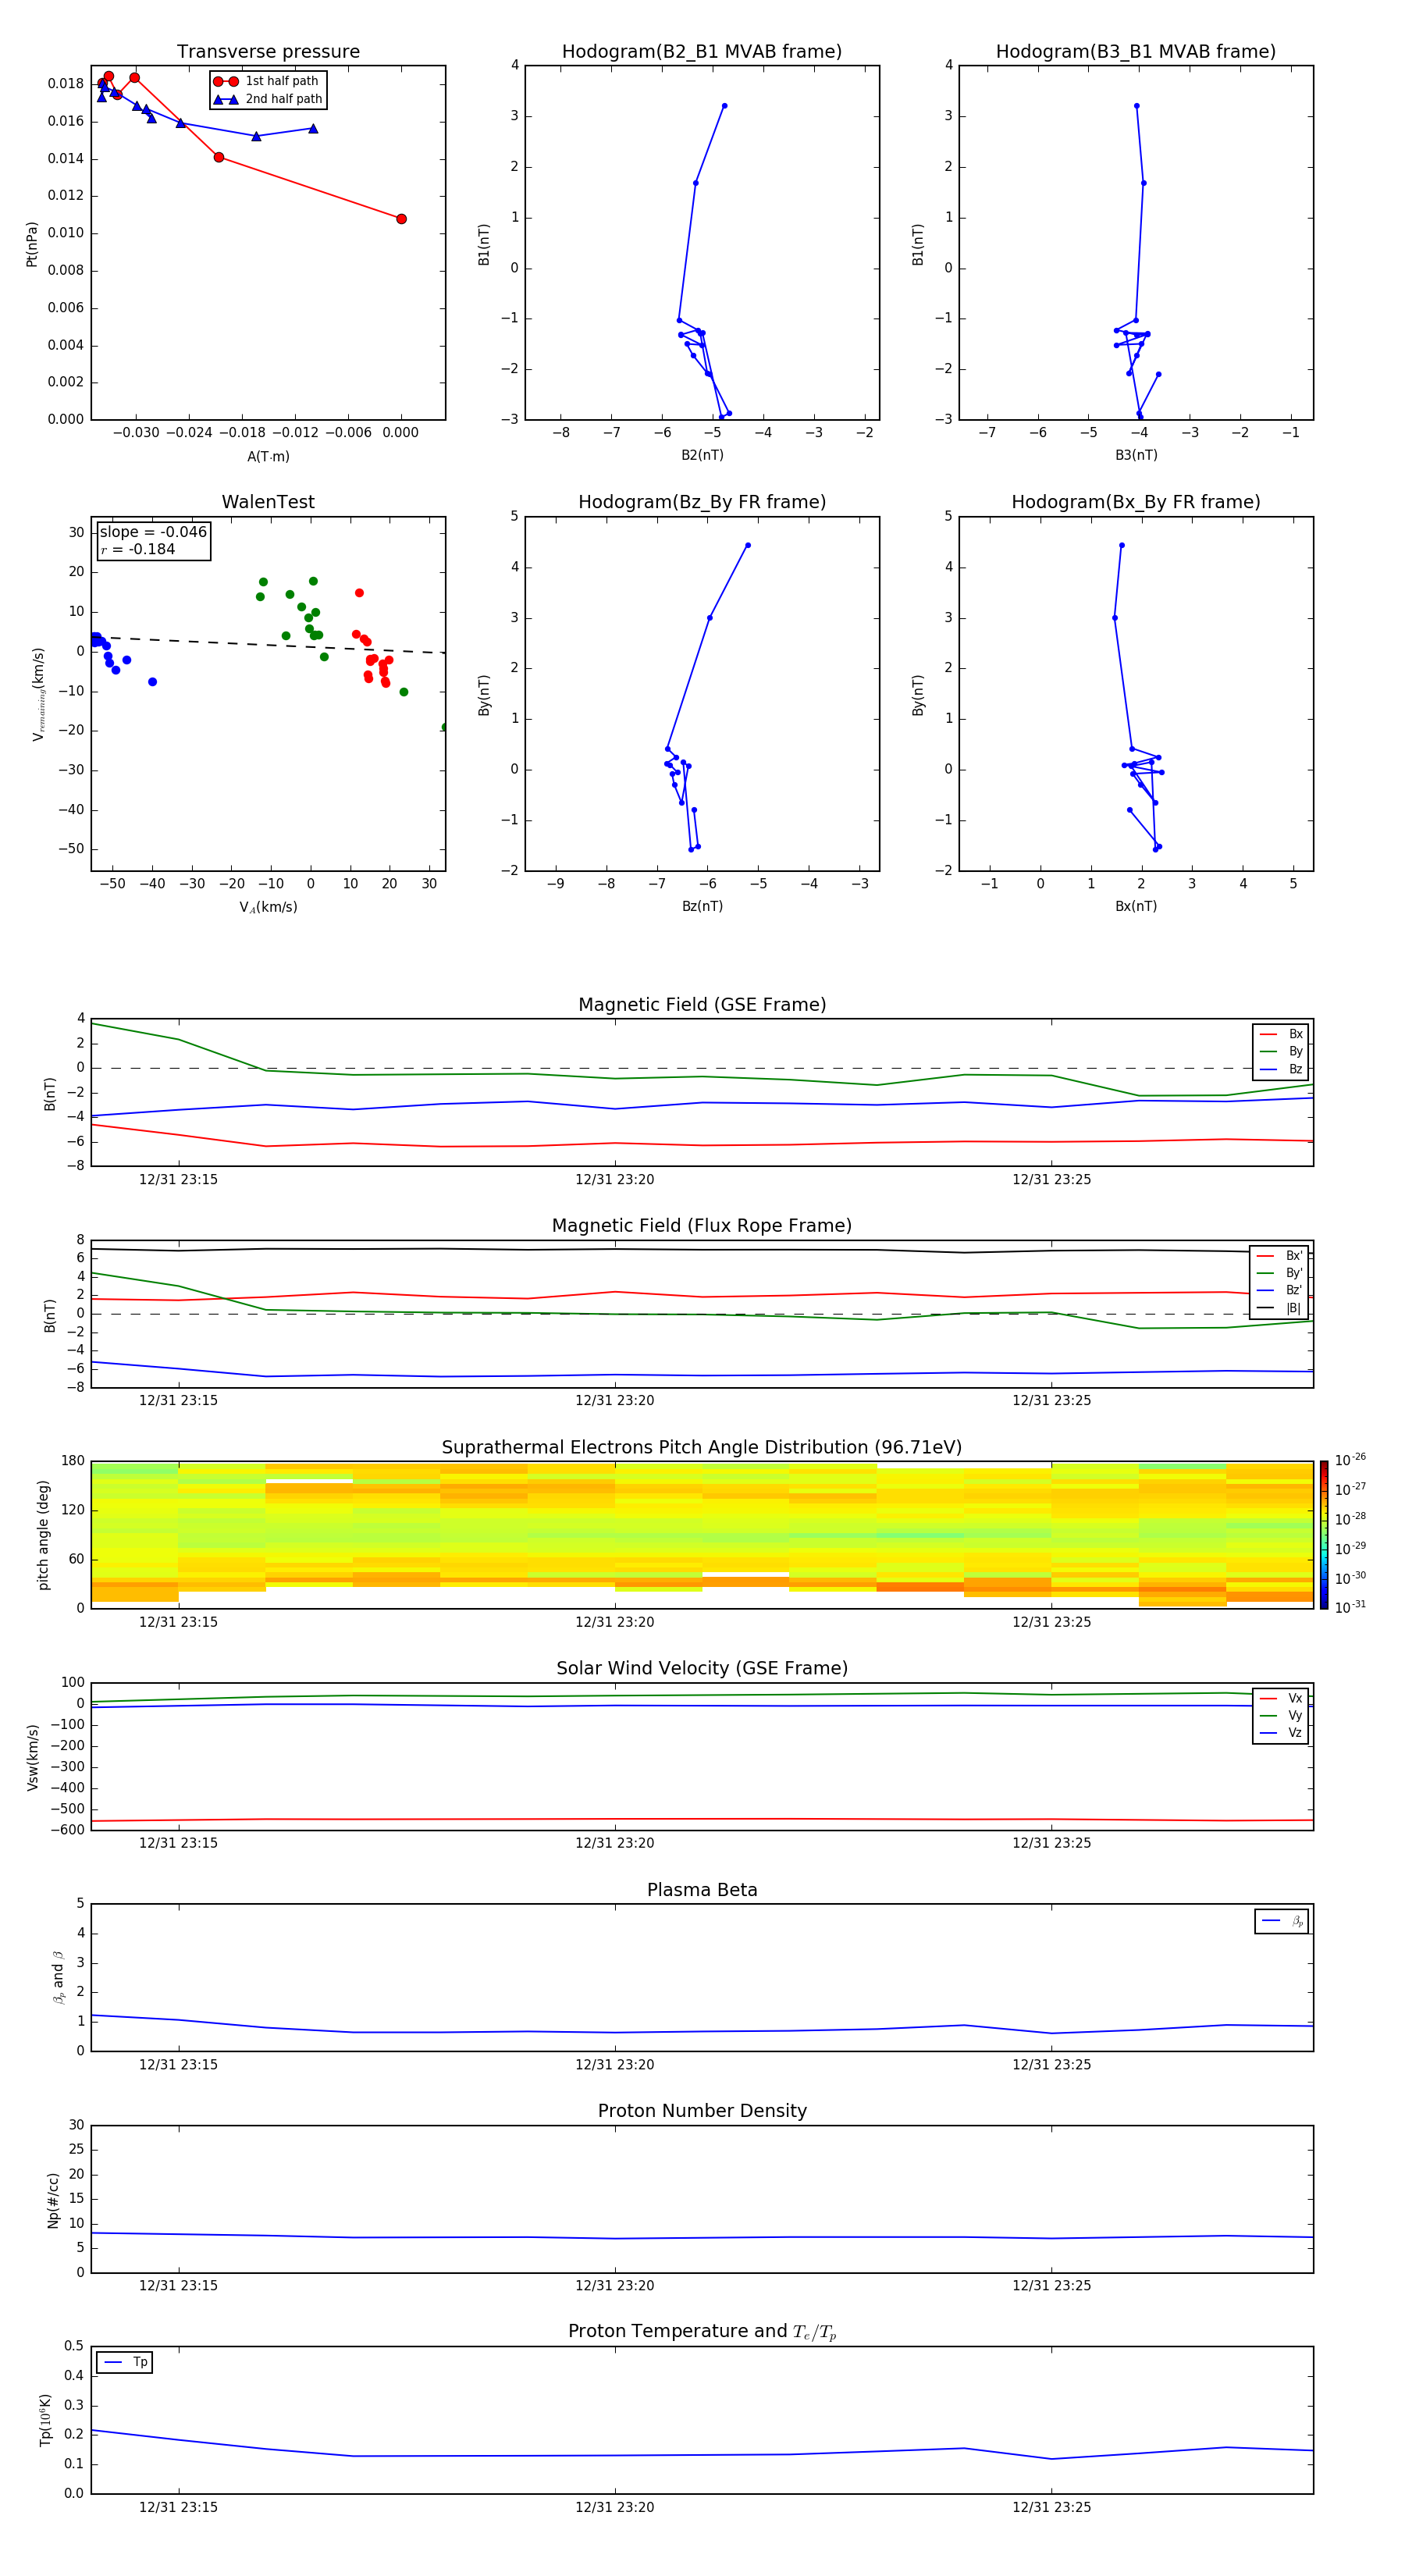
Task: Click the "Plasma Beta" panel title
Action: click(x=702, y=1890)
